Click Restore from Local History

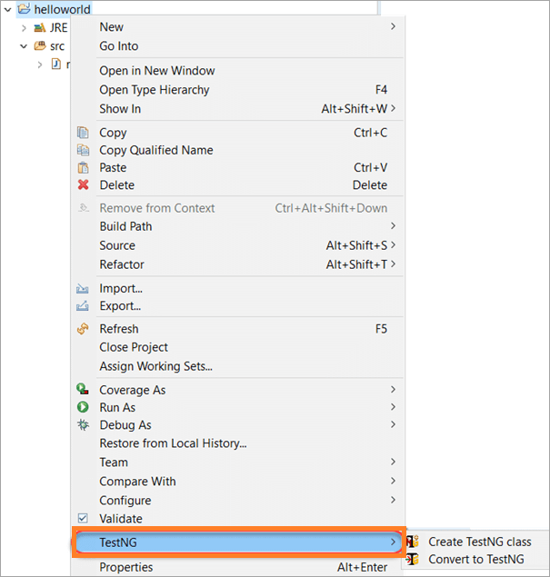tap(173, 443)
